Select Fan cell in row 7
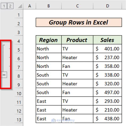Screen dimensions: 126x126 pos(77,66)
